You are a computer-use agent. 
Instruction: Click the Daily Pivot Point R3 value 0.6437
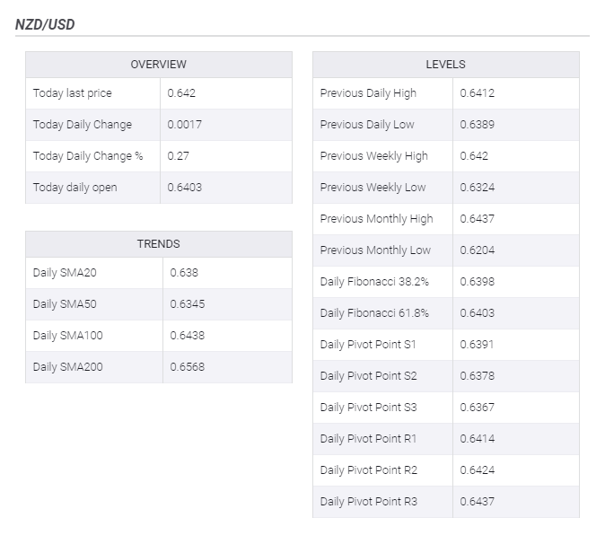pos(477,502)
